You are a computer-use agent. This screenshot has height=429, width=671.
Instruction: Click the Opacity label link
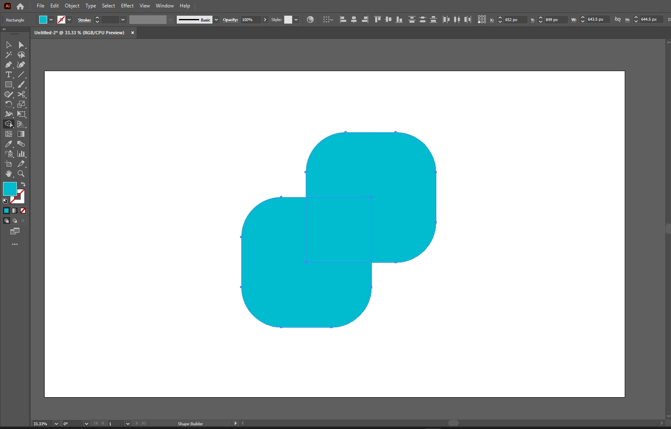[x=231, y=20]
